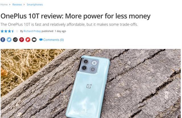Click the Reddit share icon
This screenshot has height=118, width=182.
(x=15, y=40)
